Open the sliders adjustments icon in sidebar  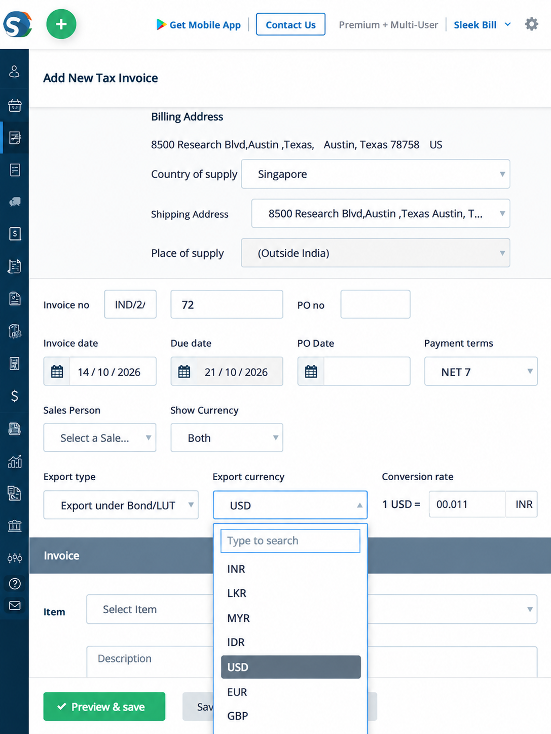(15, 558)
